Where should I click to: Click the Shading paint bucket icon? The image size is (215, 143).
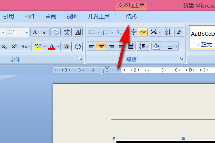[x=156, y=46]
